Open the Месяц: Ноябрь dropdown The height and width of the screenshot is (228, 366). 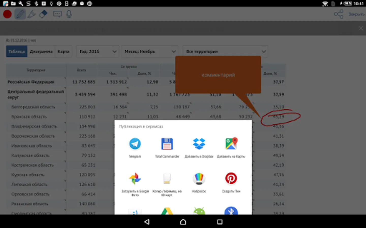tap(150, 51)
